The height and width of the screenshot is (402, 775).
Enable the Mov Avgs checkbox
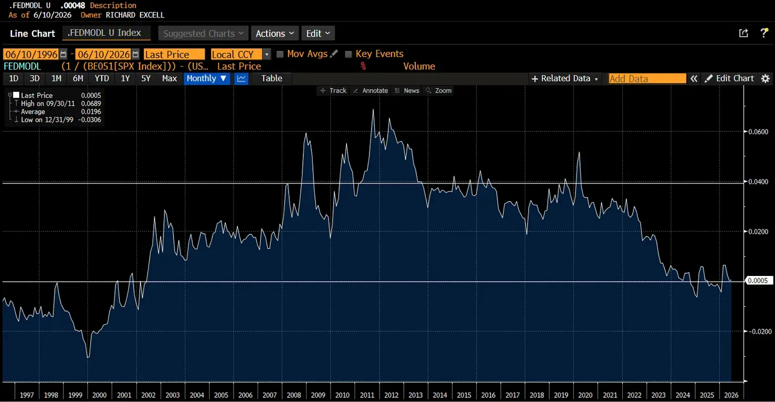click(x=280, y=54)
